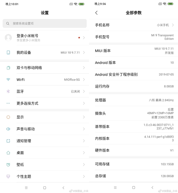Image resolution: width=178 pixels, height=193 pixels.
Task: Tap the home icon next to 桌面
Action: coord(8,153)
